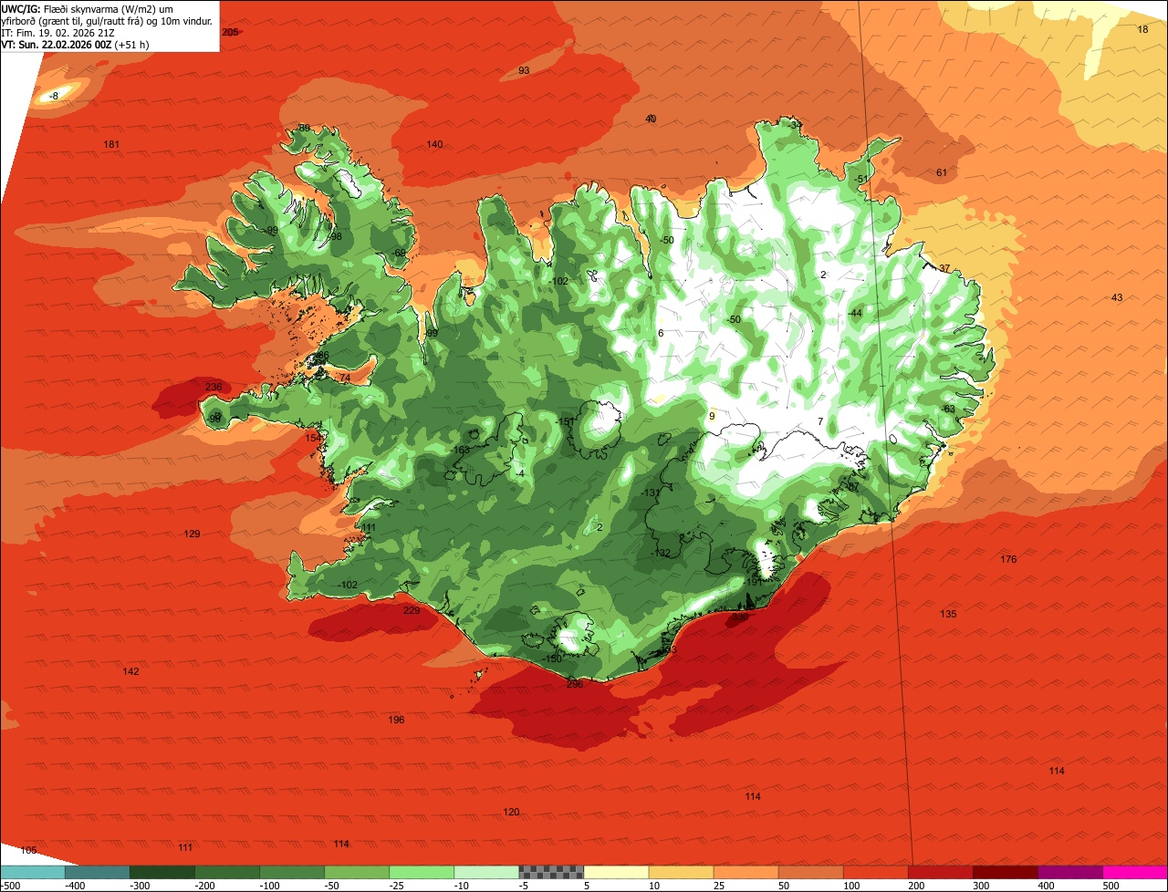Click the map value -51 in northeast Iceland
This screenshot has height=892, width=1168.
860,179
